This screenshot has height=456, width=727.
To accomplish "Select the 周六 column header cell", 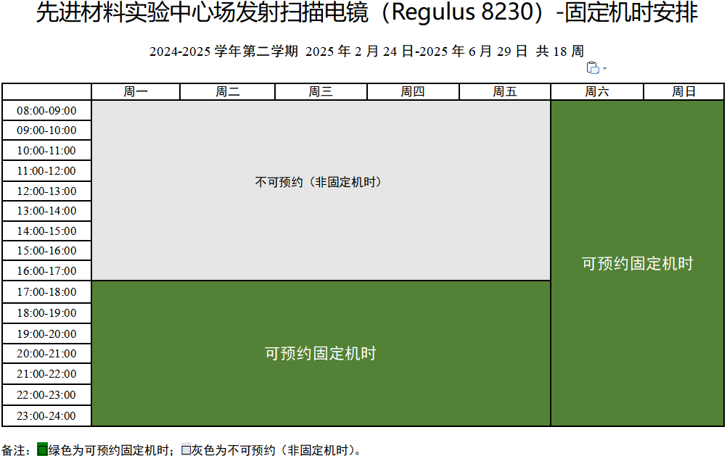I will pyautogui.click(x=596, y=91).
